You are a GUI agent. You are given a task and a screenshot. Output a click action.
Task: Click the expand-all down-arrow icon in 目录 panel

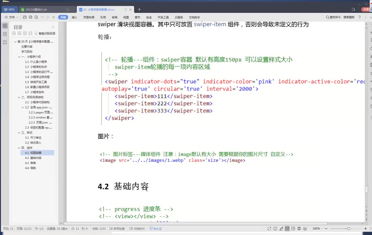tap(14, 33)
